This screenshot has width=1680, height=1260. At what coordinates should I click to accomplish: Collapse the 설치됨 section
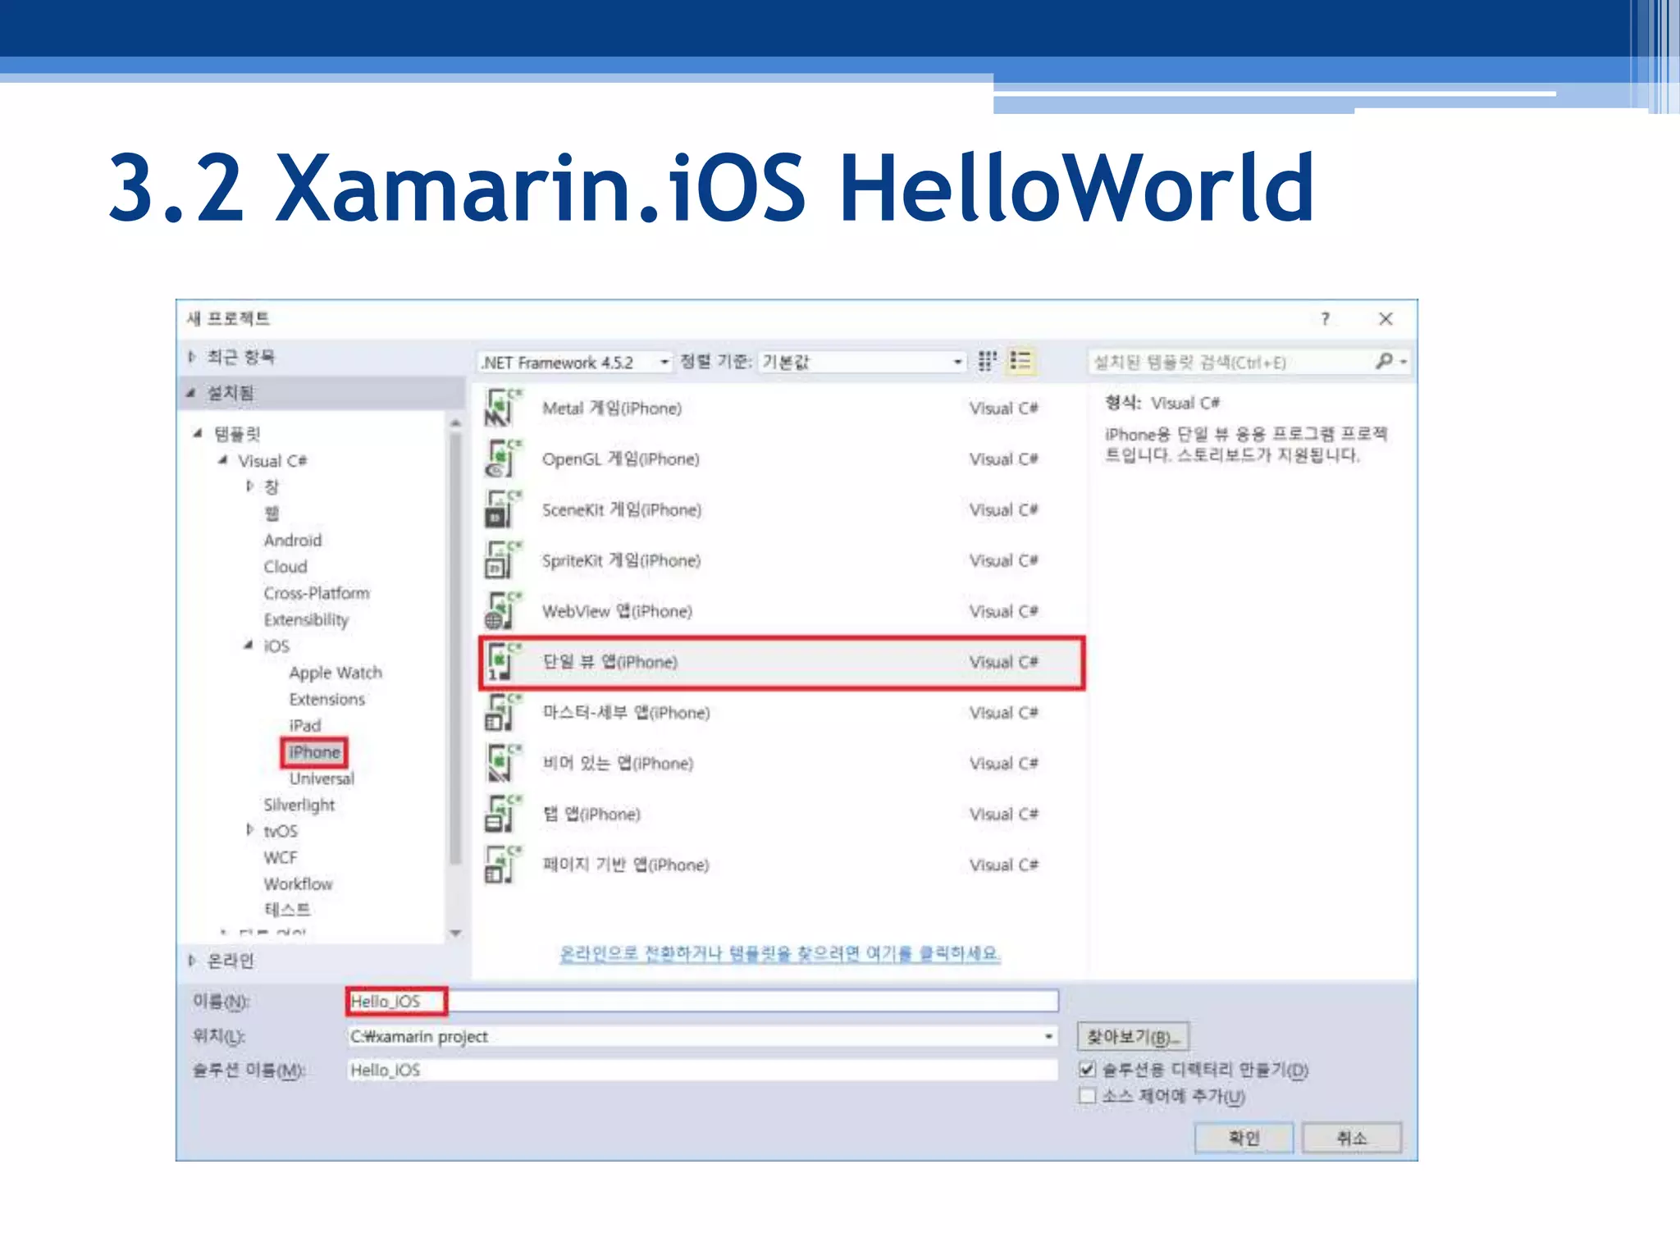191,393
